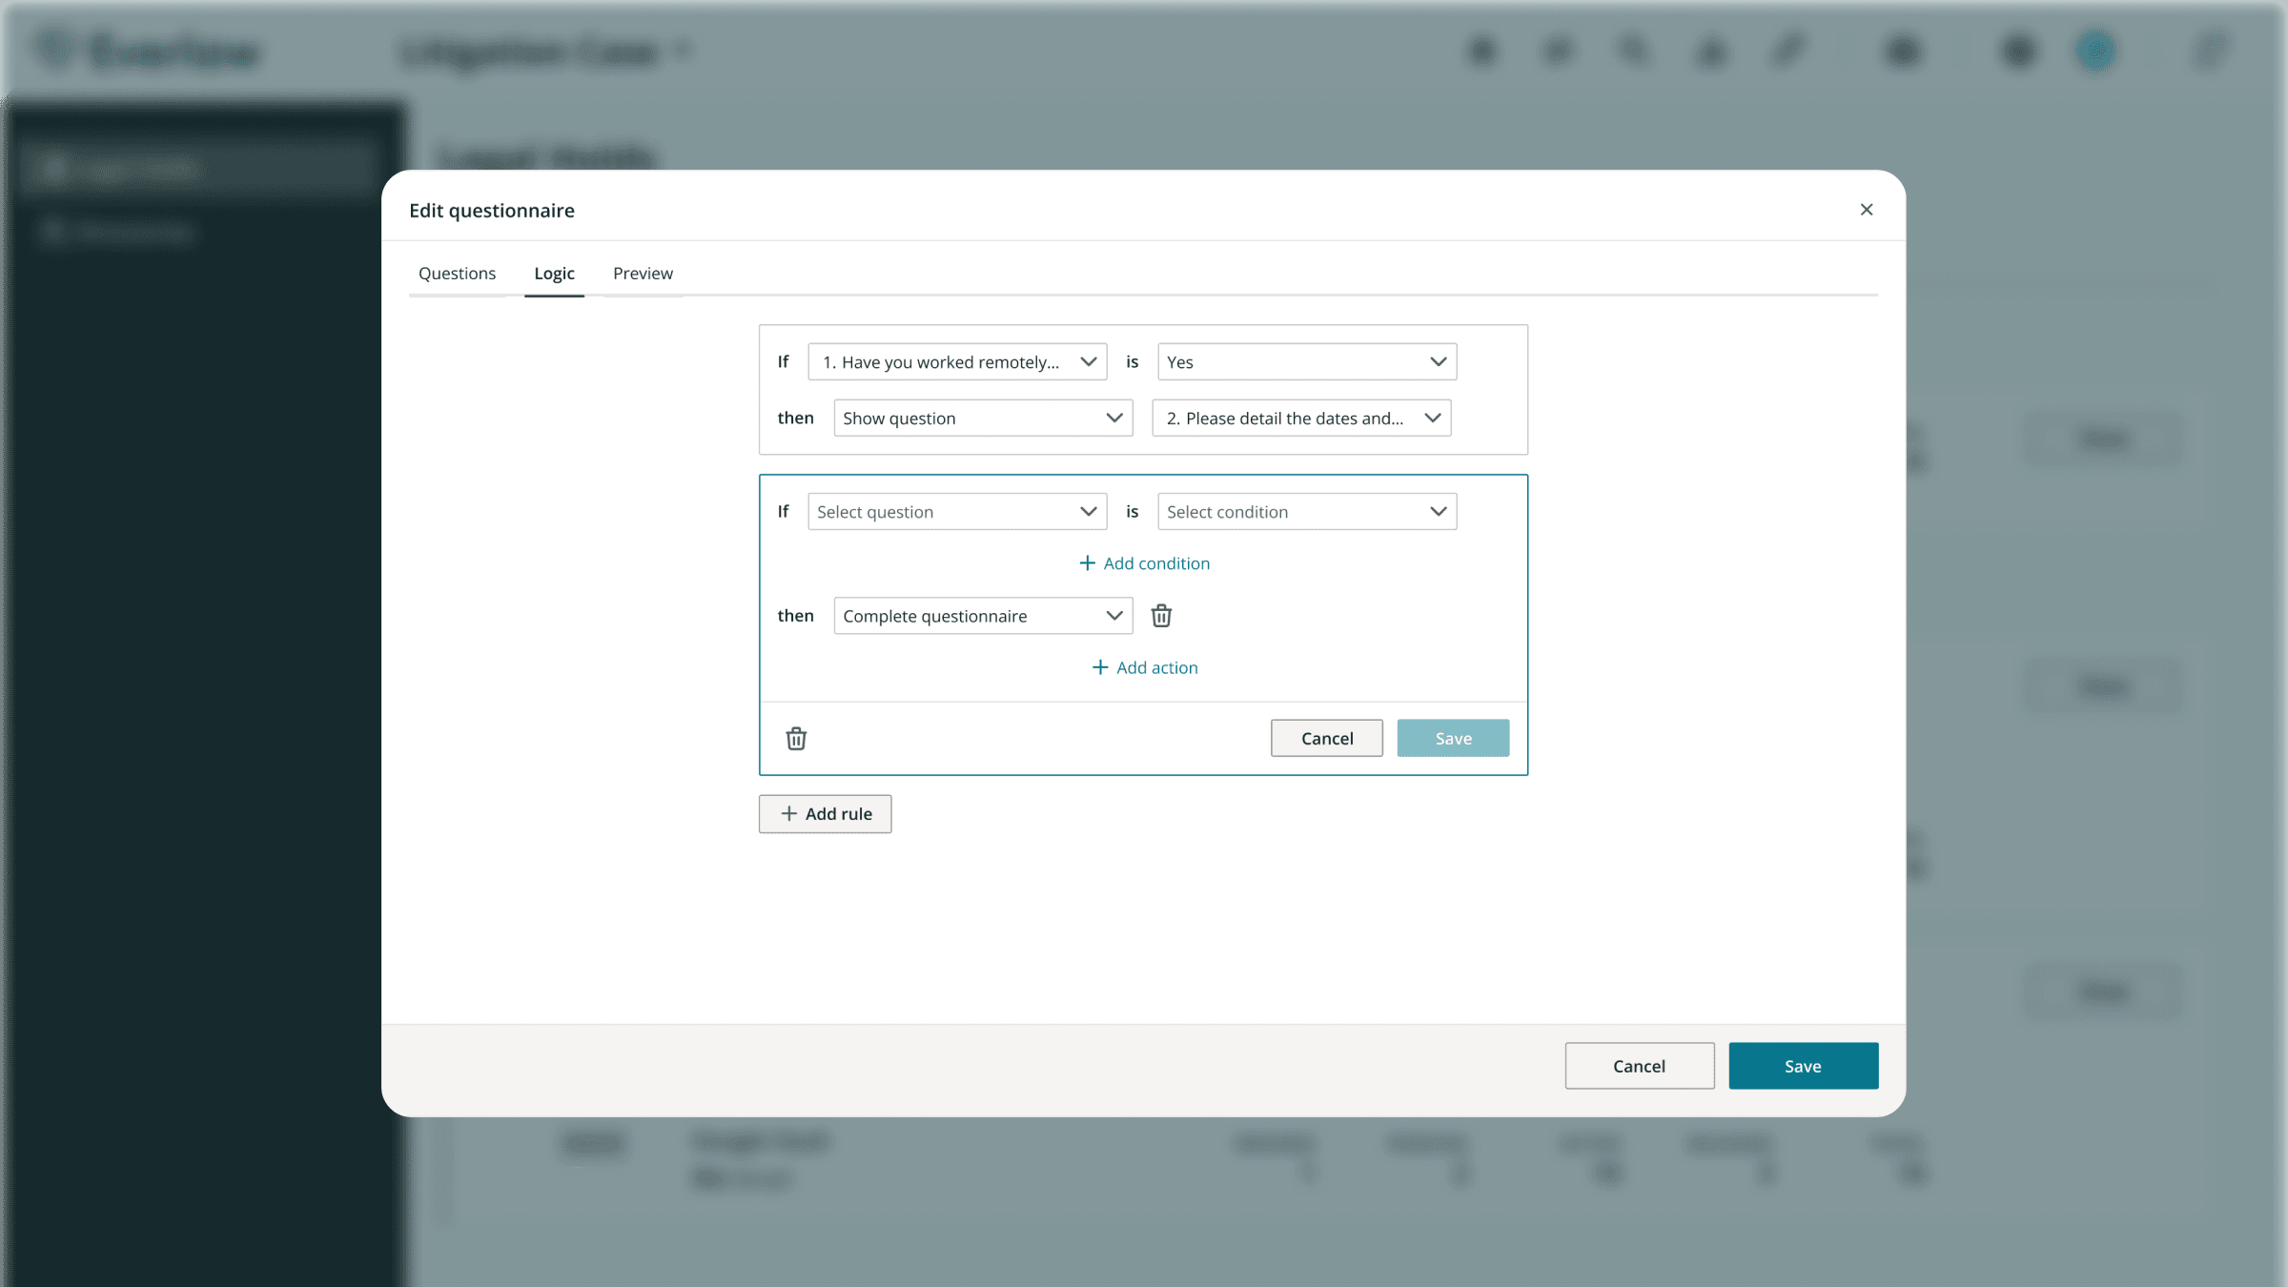Click the Add action link
Viewport: 2288px width, 1287px height.
click(x=1143, y=666)
